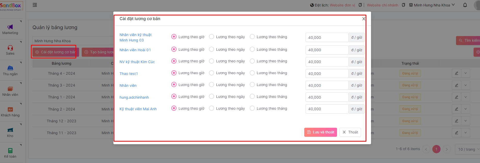This screenshot has height=163, width=480.
Task: Click the notification bell icon
Action: coord(465,5)
